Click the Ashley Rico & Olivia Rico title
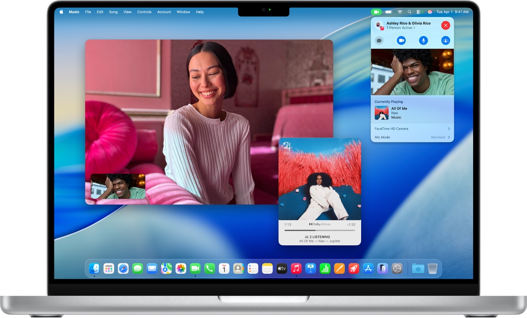Image resolution: width=527 pixels, height=318 pixels. pos(408,23)
